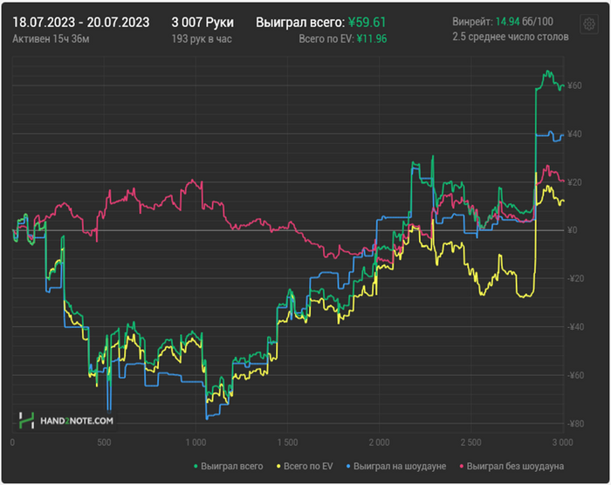Toggle the 'Всего по EV' legend series

[x=305, y=466]
